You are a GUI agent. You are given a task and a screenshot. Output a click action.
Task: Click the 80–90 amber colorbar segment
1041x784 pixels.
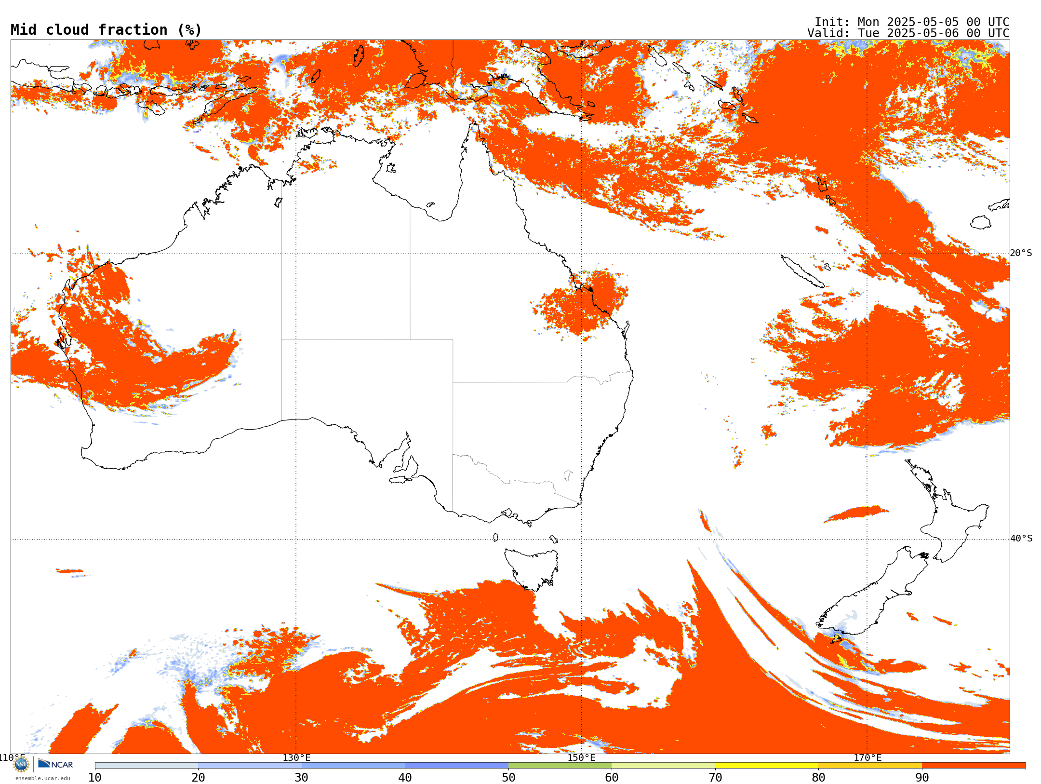tap(870, 766)
